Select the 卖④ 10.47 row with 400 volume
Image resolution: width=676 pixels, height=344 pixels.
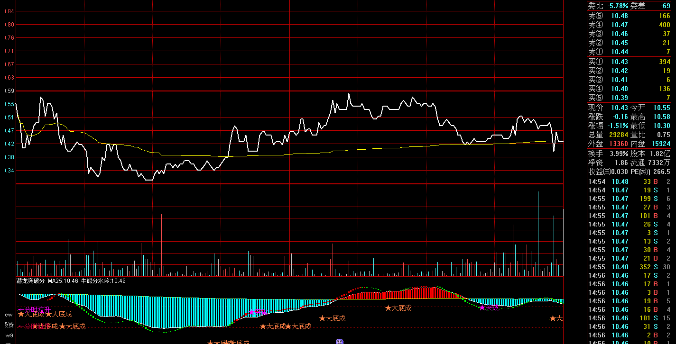click(629, 25)
